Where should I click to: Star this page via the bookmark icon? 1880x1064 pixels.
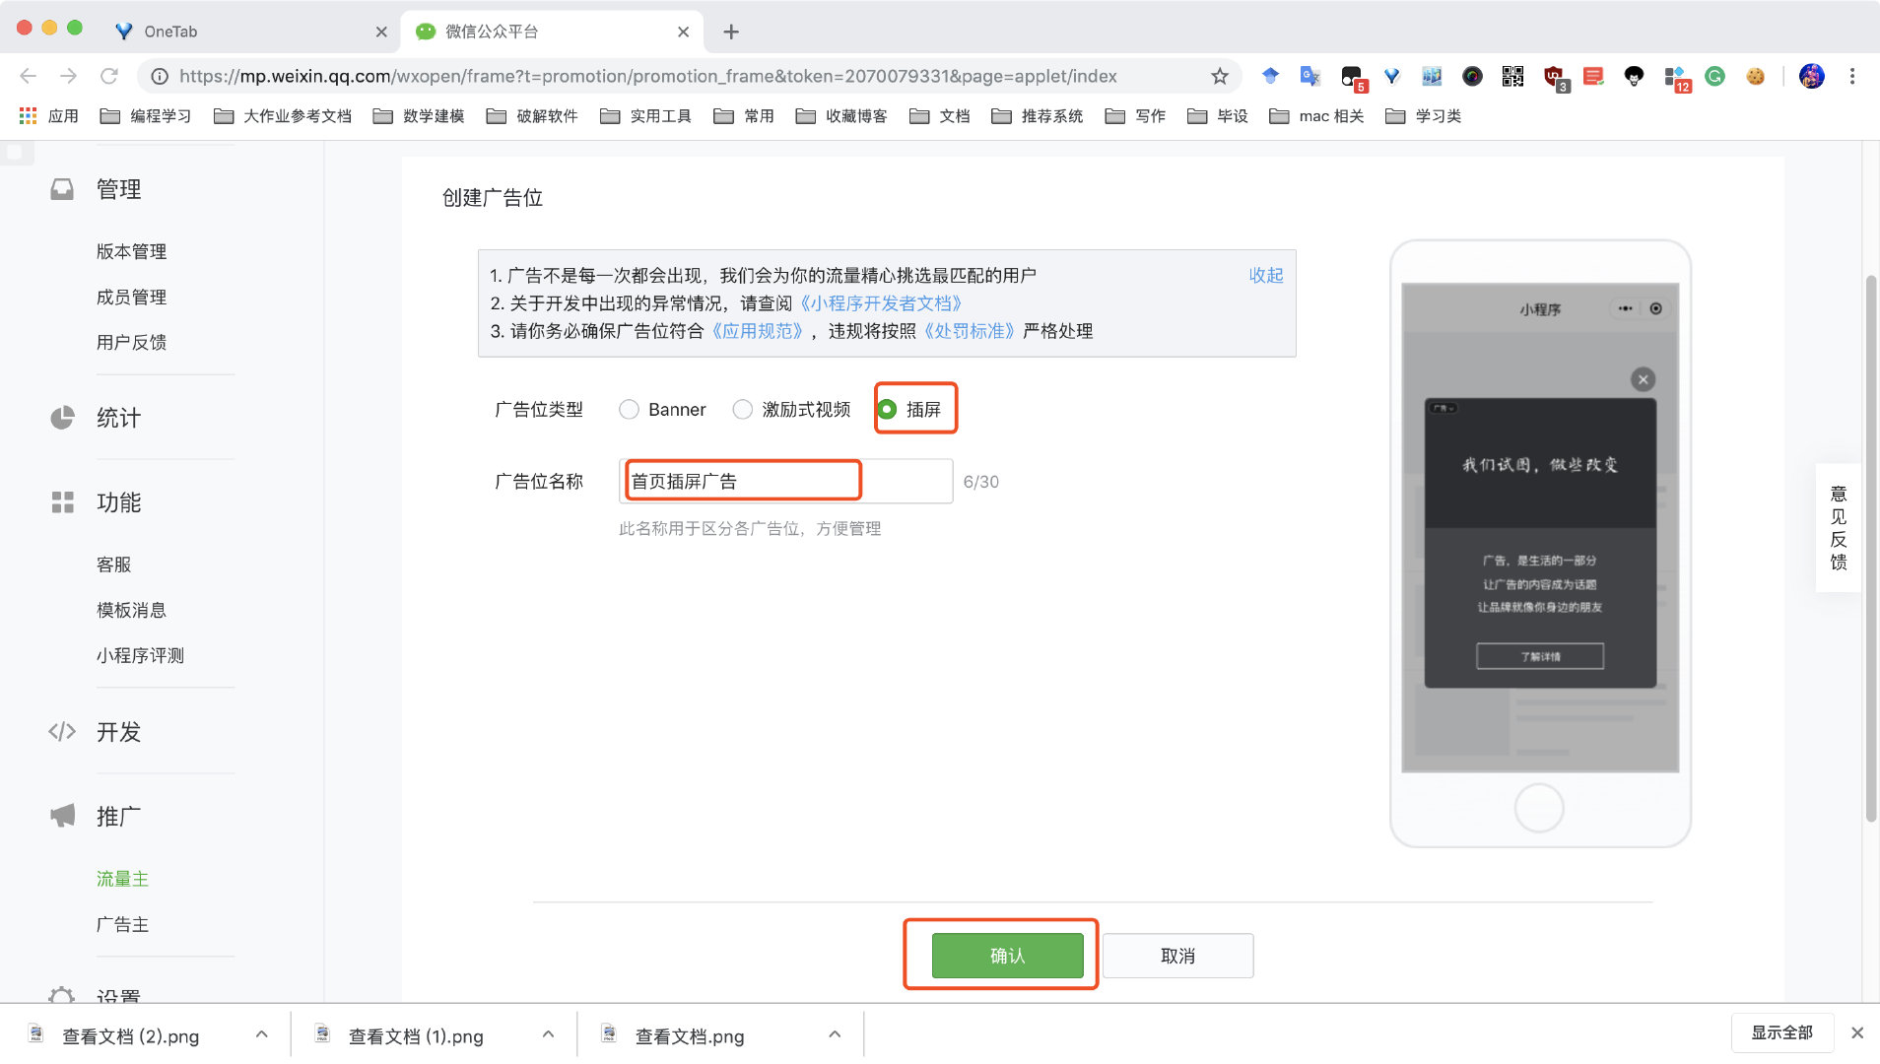point(1218,76)
